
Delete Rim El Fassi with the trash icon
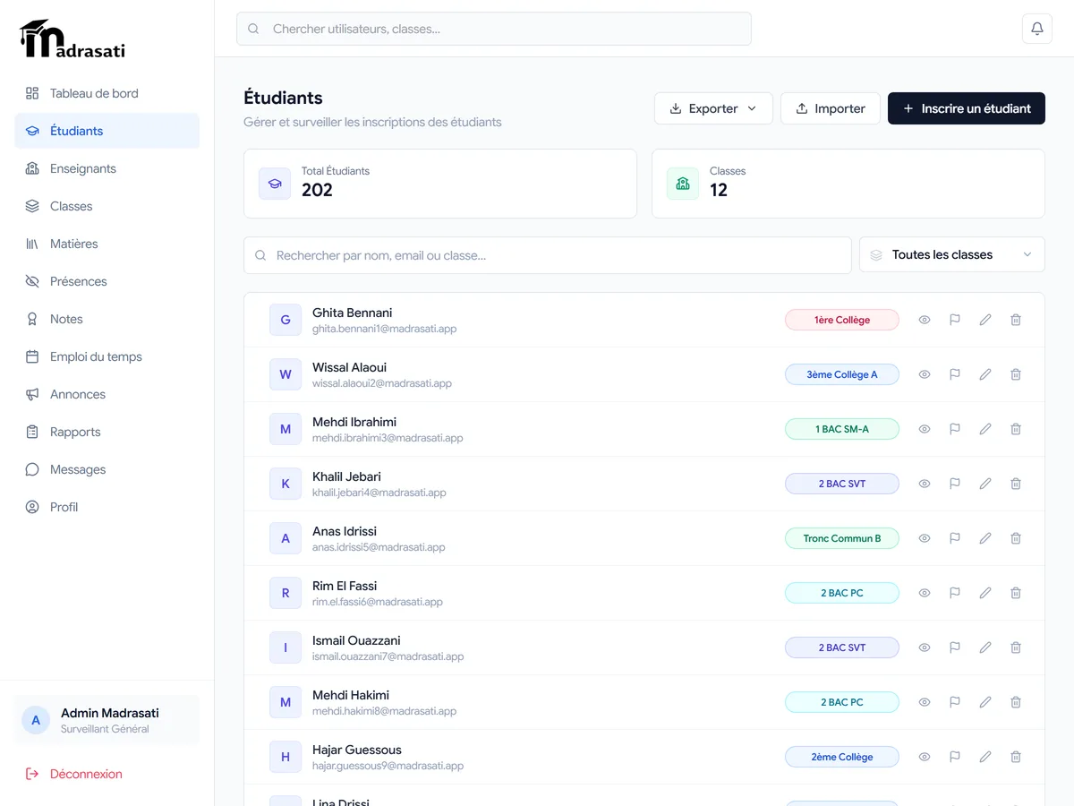(x=1016, y=593)
